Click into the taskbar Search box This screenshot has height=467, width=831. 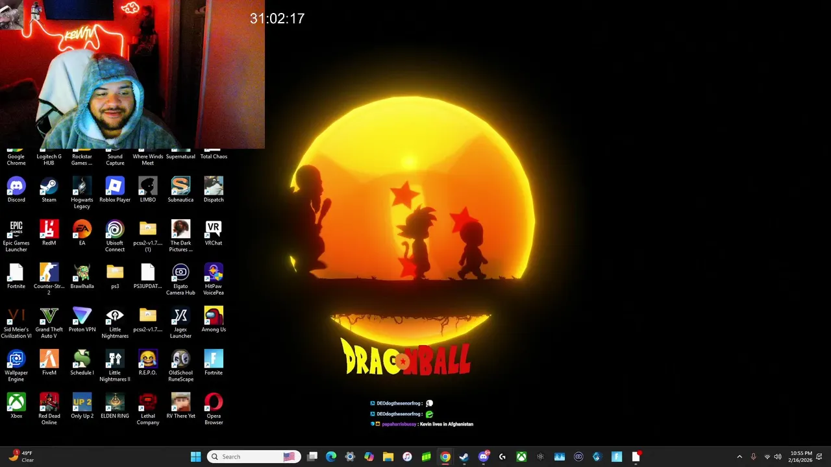253,457
